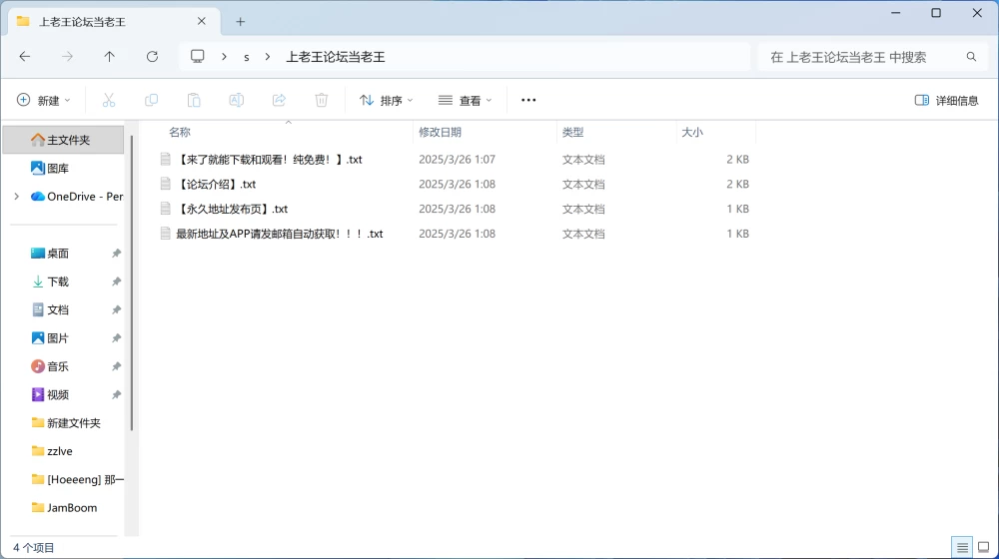999x559 pixels.
Task: Select 主文件夹 in the sidebar
Action: 64,140
